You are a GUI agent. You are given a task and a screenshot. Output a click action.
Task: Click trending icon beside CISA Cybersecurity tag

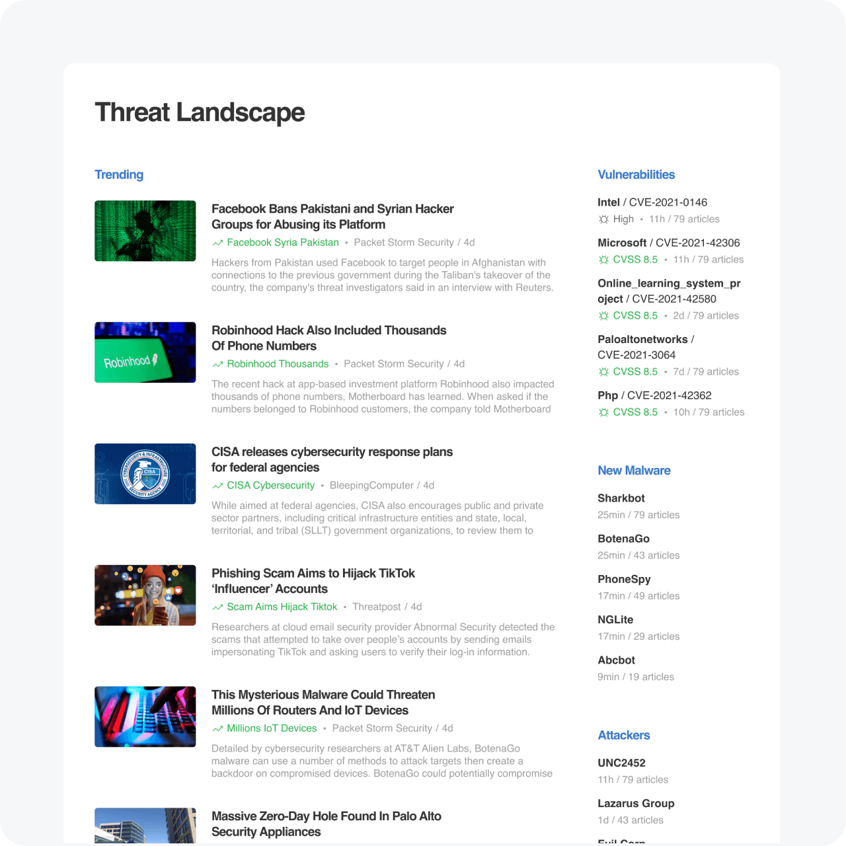coord(217,486)
